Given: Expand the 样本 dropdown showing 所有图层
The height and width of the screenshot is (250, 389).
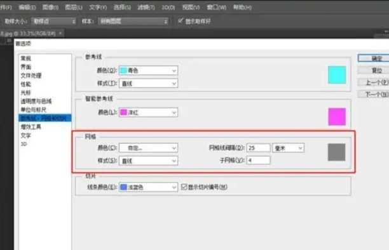Looking at the screenshot, I should [x=133, y=22].
